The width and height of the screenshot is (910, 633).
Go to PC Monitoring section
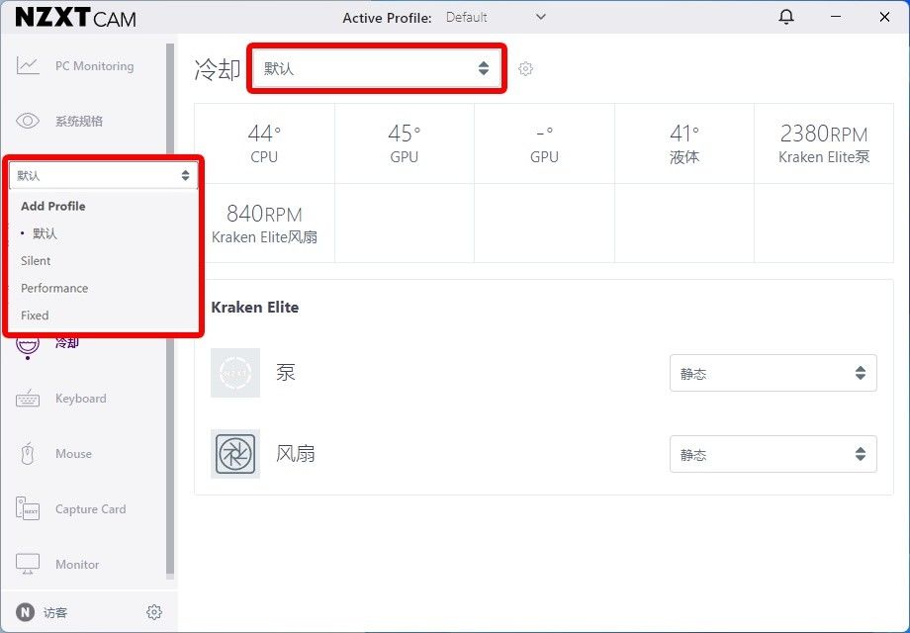point(95,65)
